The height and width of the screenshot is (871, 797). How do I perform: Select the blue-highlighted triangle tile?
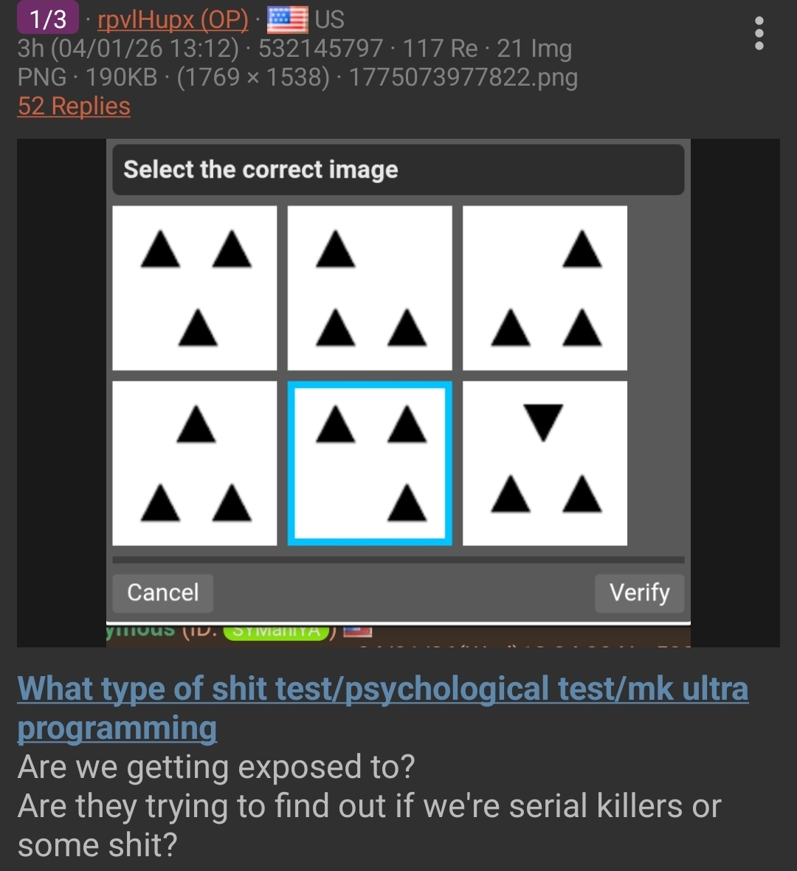[370, 464]
